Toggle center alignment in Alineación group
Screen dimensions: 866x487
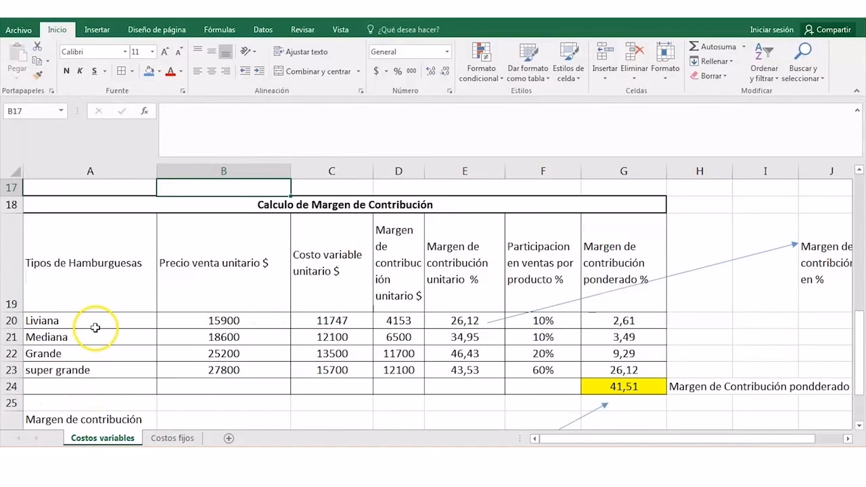[211, 70]
